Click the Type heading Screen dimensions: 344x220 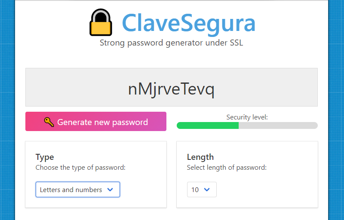45,157
